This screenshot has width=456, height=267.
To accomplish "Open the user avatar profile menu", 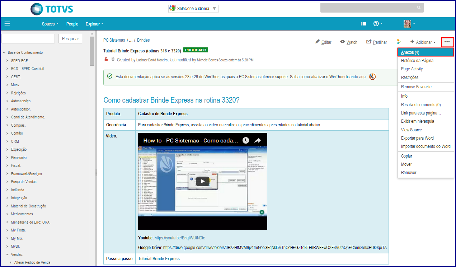I will (x=409, y=24).
